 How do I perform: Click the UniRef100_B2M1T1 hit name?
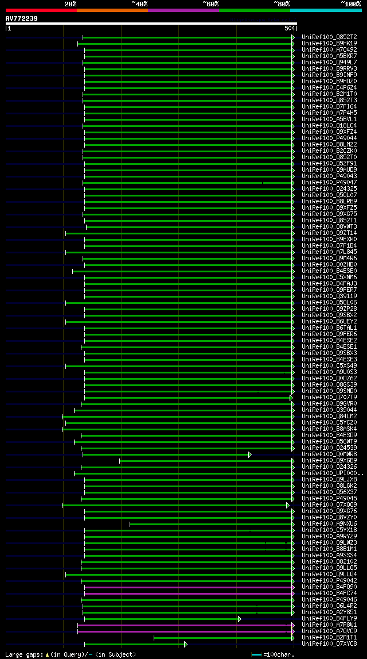tap(329, 638)
